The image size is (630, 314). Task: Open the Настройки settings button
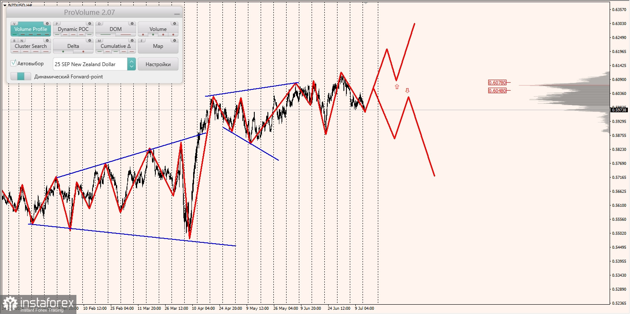[x=158, y=64]
